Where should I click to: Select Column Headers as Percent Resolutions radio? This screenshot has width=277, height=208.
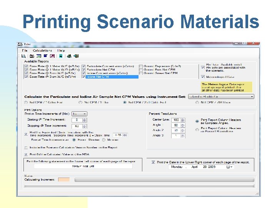tap(197, 130)
